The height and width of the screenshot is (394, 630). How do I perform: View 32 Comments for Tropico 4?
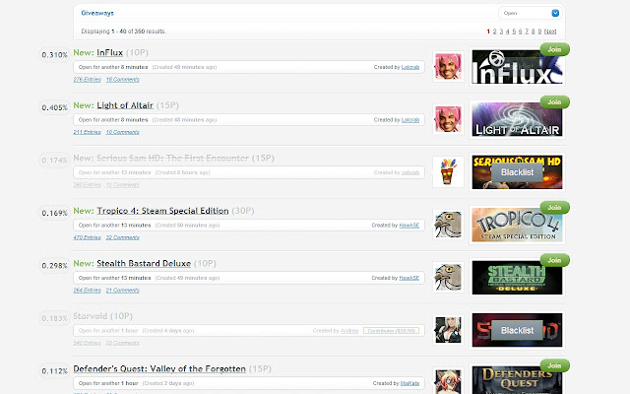[122, 237]
